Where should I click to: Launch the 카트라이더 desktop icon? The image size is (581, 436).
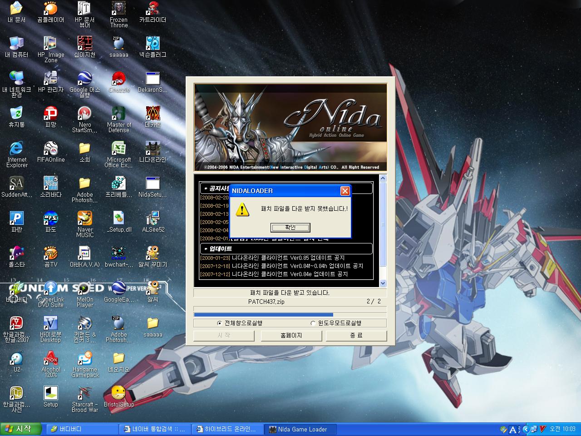[153, 9]
